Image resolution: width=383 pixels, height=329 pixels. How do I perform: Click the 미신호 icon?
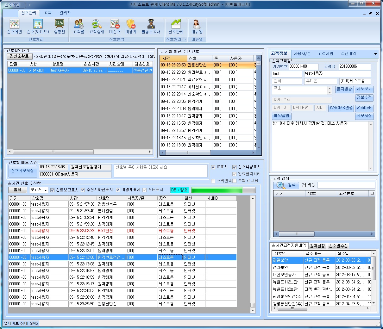click(x=115, y=27)
